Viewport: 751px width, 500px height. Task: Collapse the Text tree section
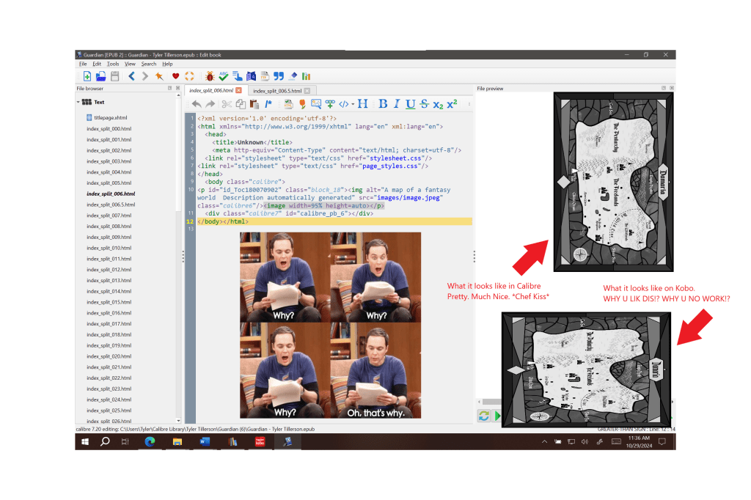(x=79, y=103)
